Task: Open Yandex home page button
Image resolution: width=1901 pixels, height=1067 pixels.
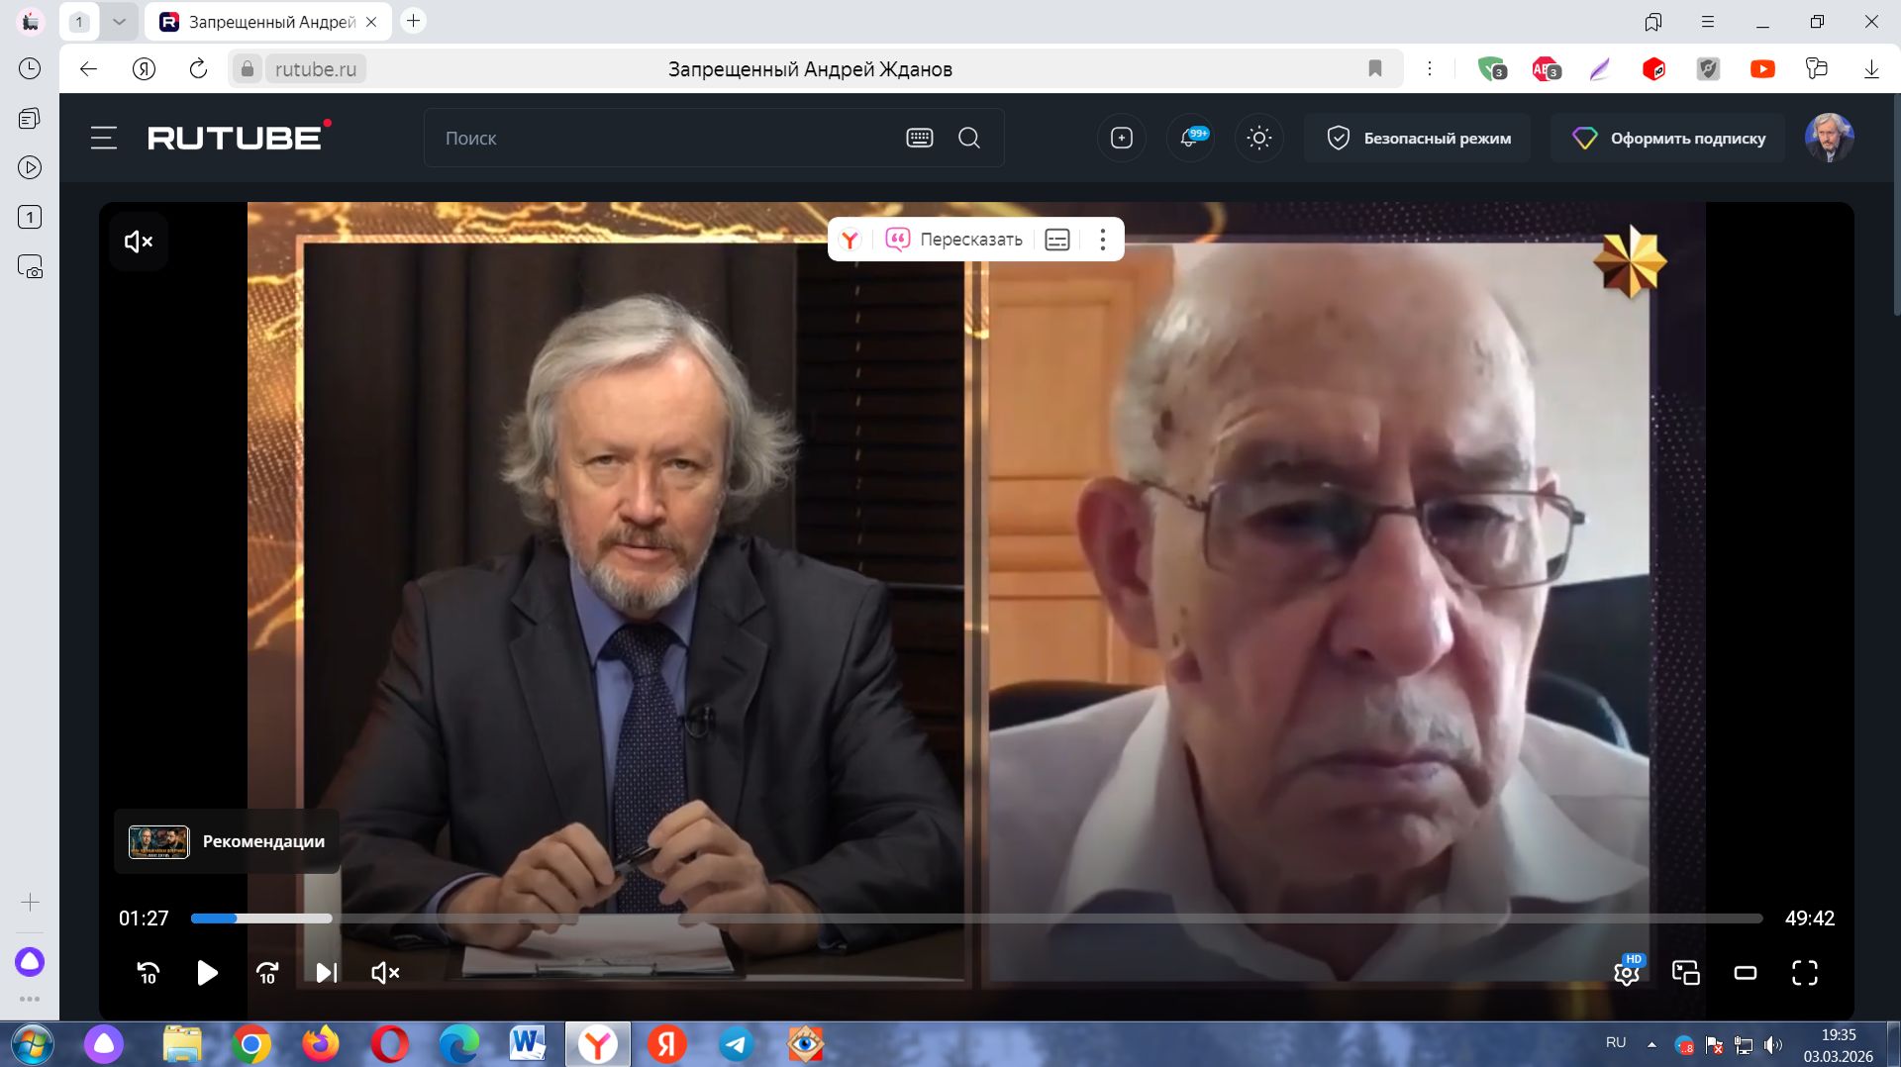Action: pos(144,69)
